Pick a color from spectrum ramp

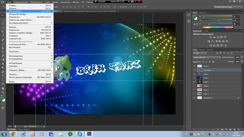coord(218,28)
